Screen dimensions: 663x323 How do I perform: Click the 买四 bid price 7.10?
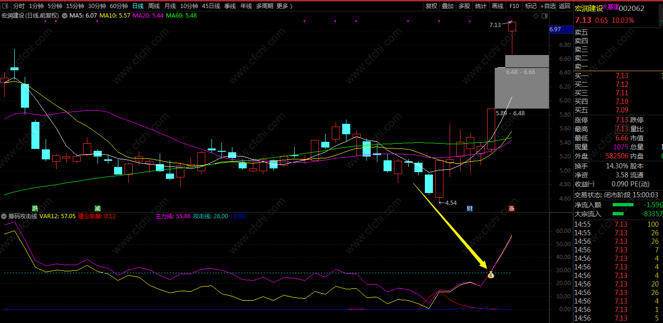coord(622,102)
